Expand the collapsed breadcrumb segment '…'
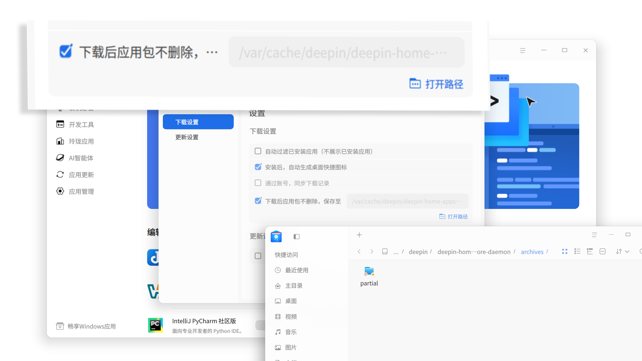Screen dimensions: 642x361 click(x=396, y=252)
